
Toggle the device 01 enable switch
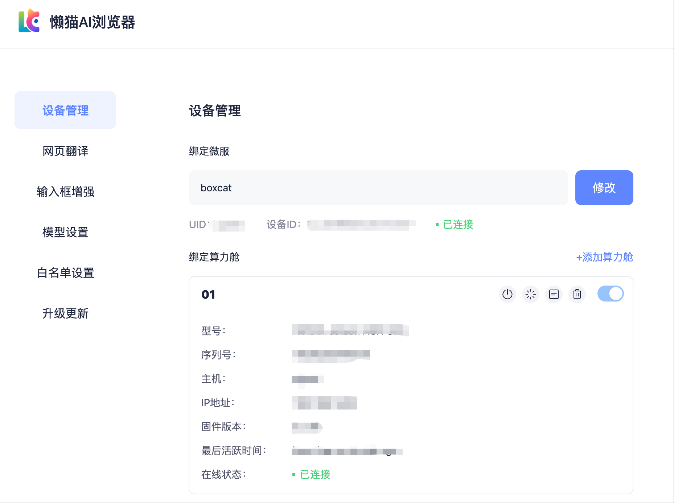pos(611,294)
